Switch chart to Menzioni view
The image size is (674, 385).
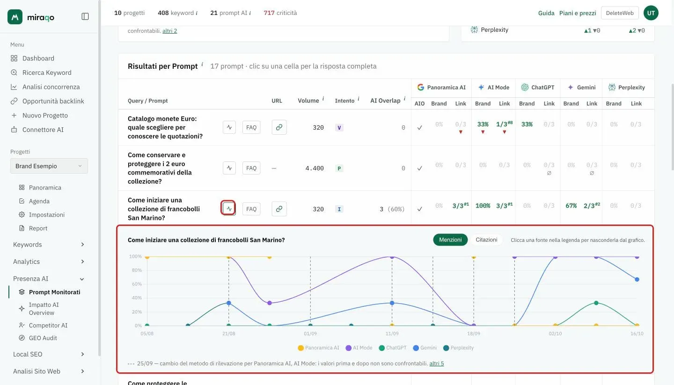[450, 240]
